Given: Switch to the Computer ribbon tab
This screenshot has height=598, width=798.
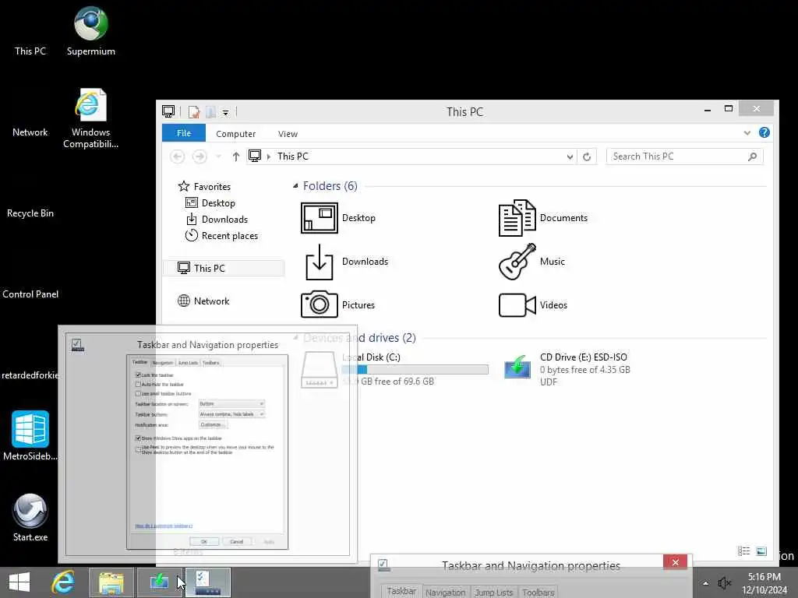Looking at the screenshot, I should (235, 134).
